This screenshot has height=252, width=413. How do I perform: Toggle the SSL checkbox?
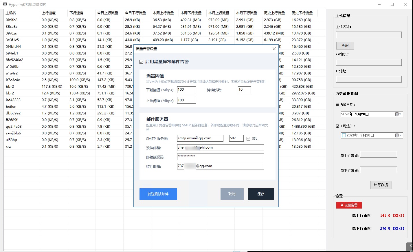pos(248,138)
